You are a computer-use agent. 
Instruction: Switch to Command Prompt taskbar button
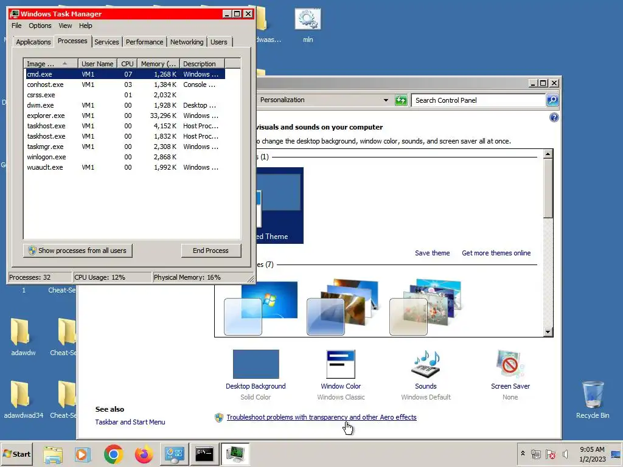204,454
